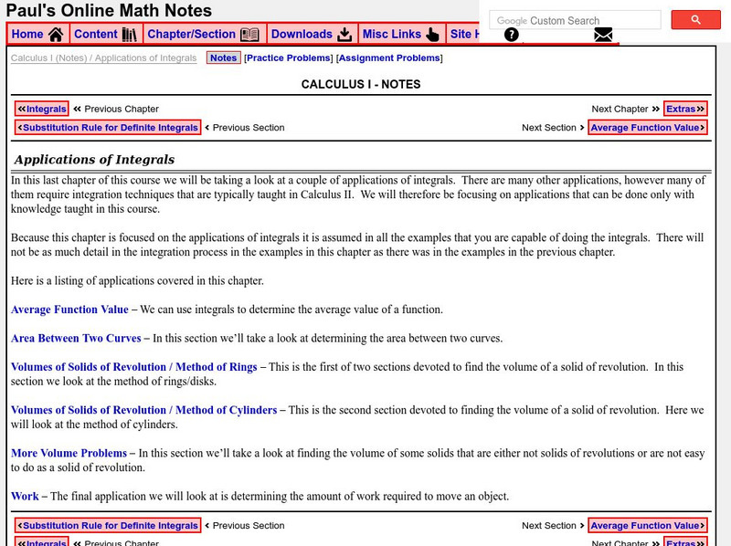The width and height of the screenshot is (731, 546).
Task: Click the Paul's Online Math Notes title
Action: click(x=109, y=10)
